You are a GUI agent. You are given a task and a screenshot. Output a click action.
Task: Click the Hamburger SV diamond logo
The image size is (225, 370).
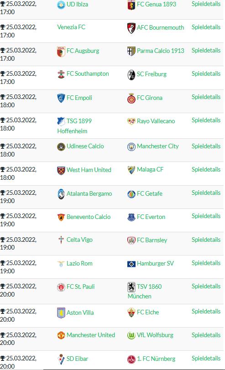pyautogui.click(x=131, y=264)
